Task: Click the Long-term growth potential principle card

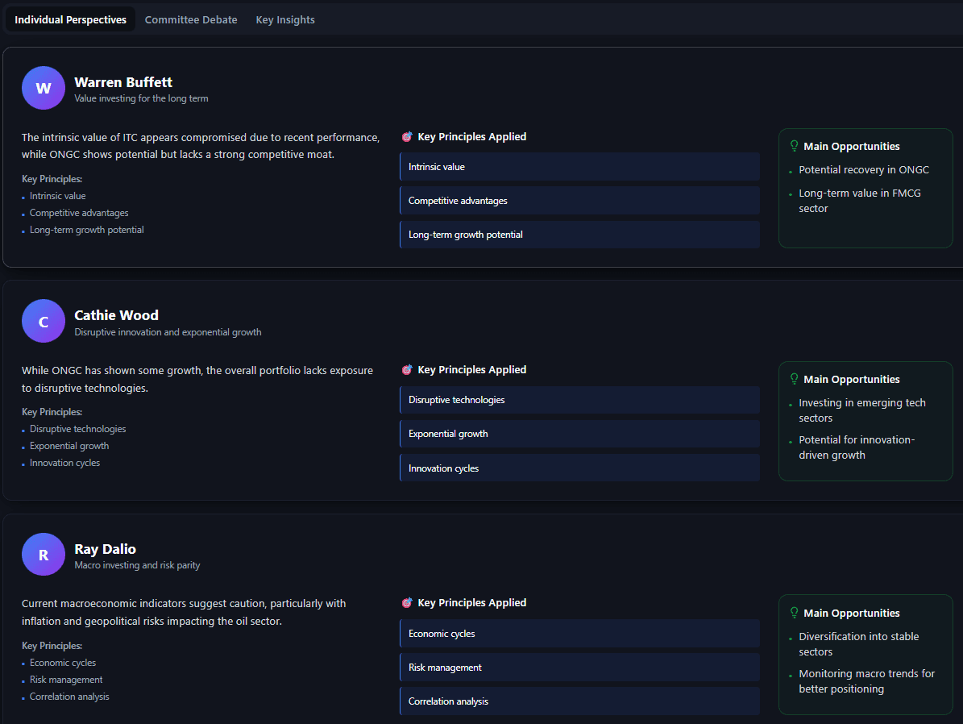Action: (579, 234)
